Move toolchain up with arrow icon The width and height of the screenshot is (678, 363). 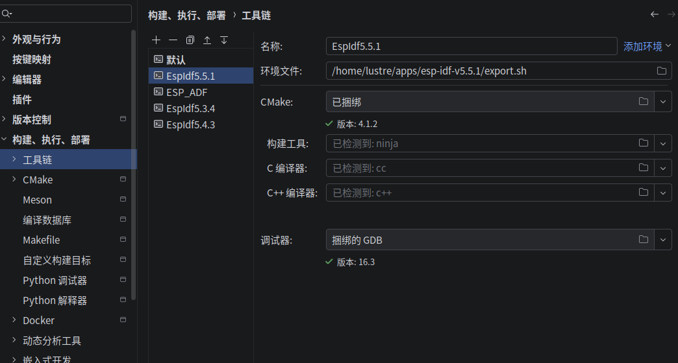pyautogui.click(x=207, y=40)
